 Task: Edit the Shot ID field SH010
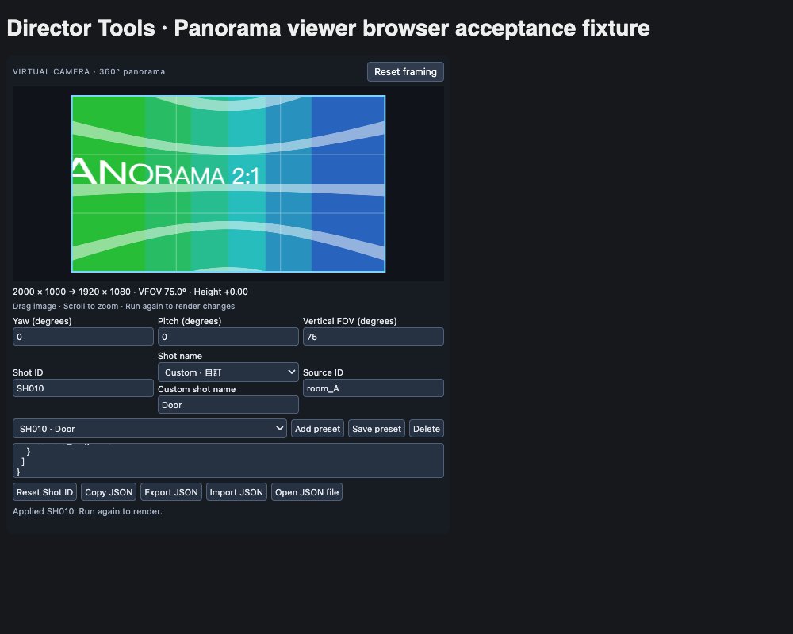(83, 388)
